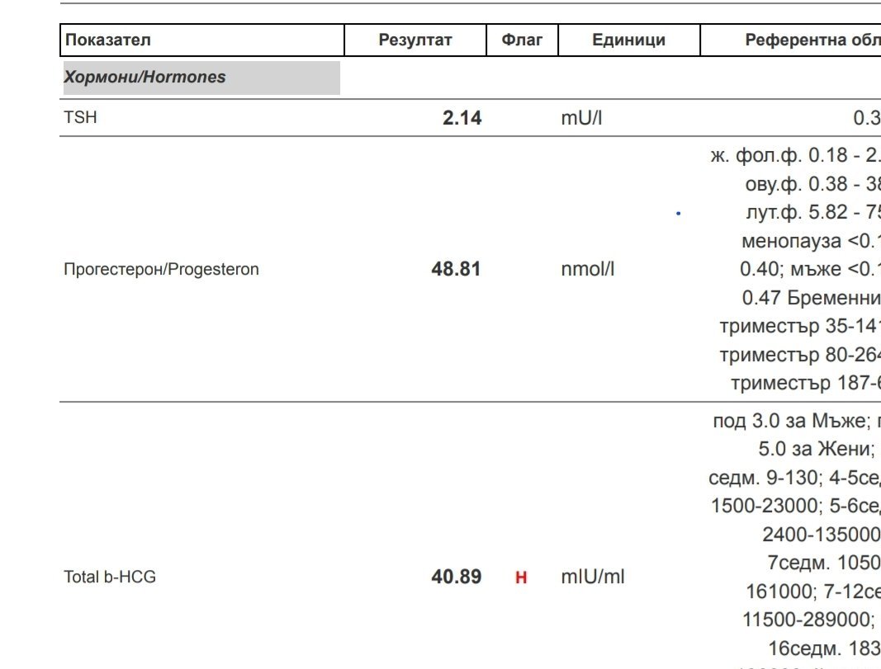This screenshot has width=881, height=669.
Task: Select the Единици column header
Action: click(628, 40)
